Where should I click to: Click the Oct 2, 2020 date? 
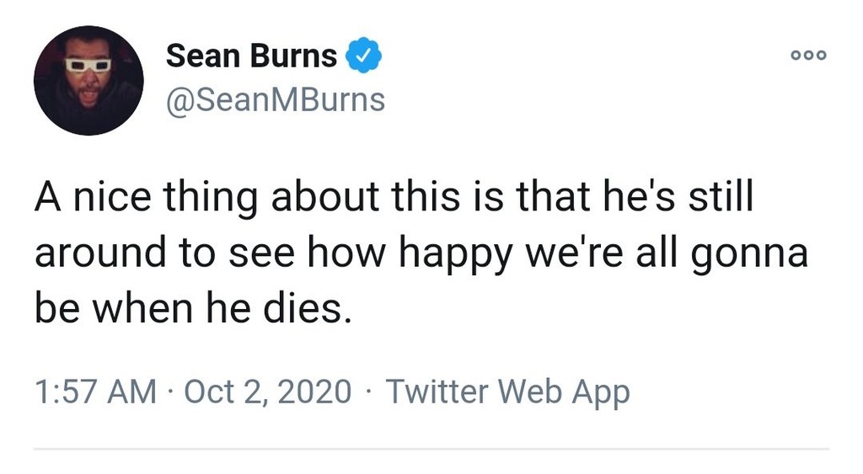pyautogui.click(x=267, y=391)
